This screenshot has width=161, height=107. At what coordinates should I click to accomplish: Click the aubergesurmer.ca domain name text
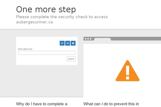click(x=34, y=22)
